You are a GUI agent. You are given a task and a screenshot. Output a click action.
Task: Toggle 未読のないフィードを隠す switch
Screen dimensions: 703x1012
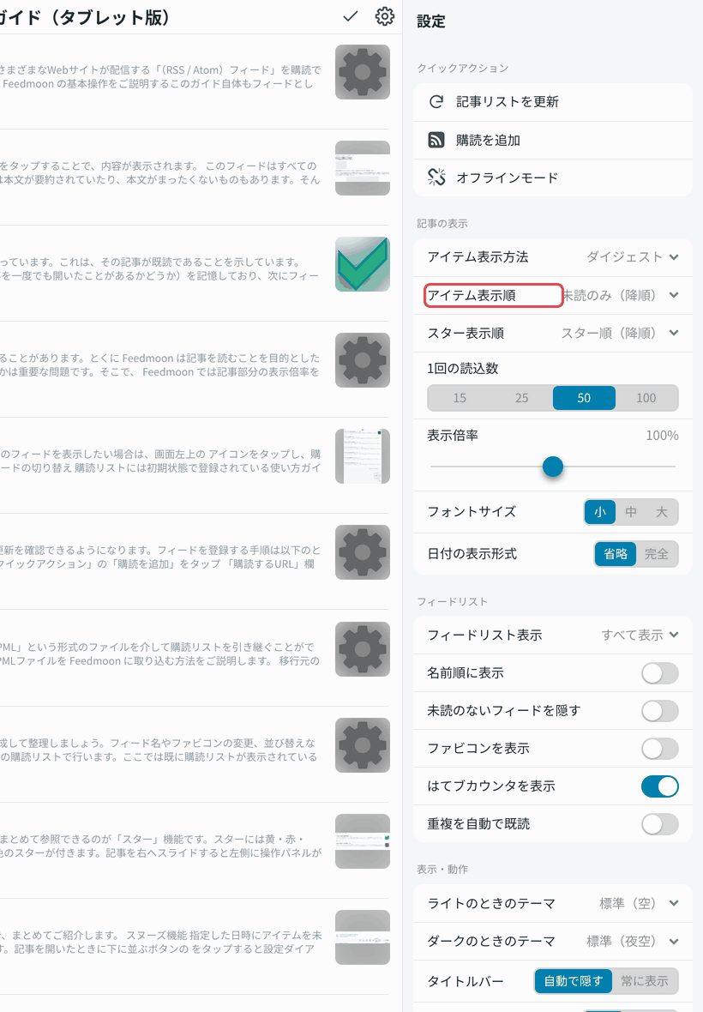click(x=660, y=711)
